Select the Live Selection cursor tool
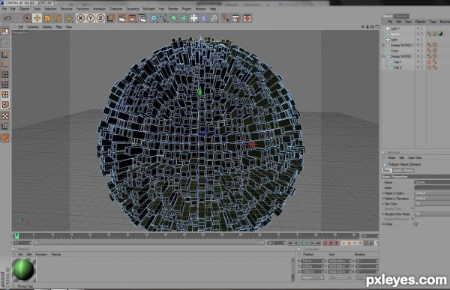450x290 pixels. click(27, 18)
